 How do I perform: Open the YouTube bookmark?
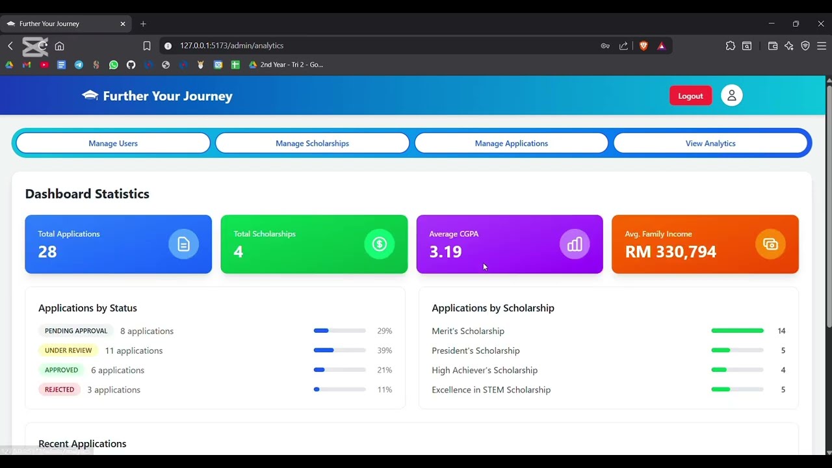(x=44, y=64)
